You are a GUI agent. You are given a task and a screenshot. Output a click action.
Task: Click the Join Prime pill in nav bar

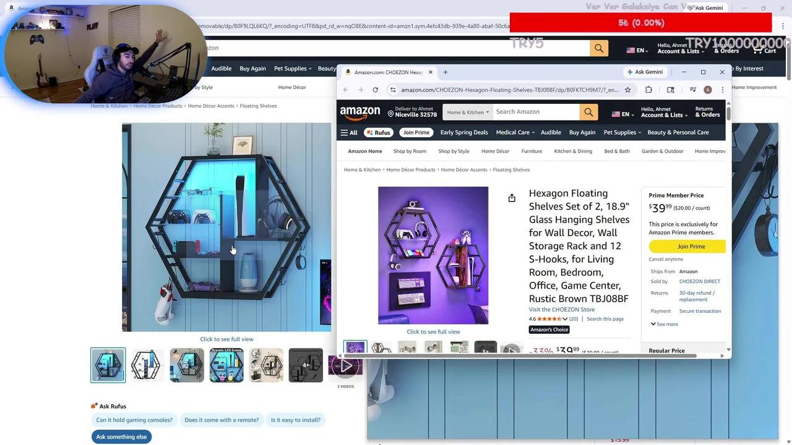tap(416, 132)
